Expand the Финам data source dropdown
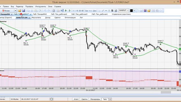This screenshot has width=181, height=102. click(x=16, y=11)
